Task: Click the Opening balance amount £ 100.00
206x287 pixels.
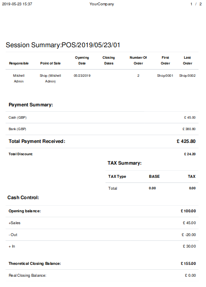Action: [188, 211]
